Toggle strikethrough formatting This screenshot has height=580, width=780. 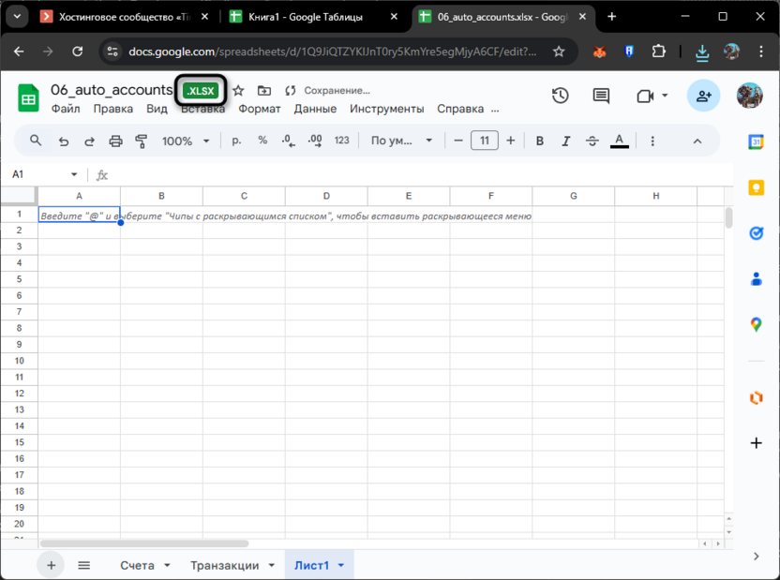[x=592, y=140]
